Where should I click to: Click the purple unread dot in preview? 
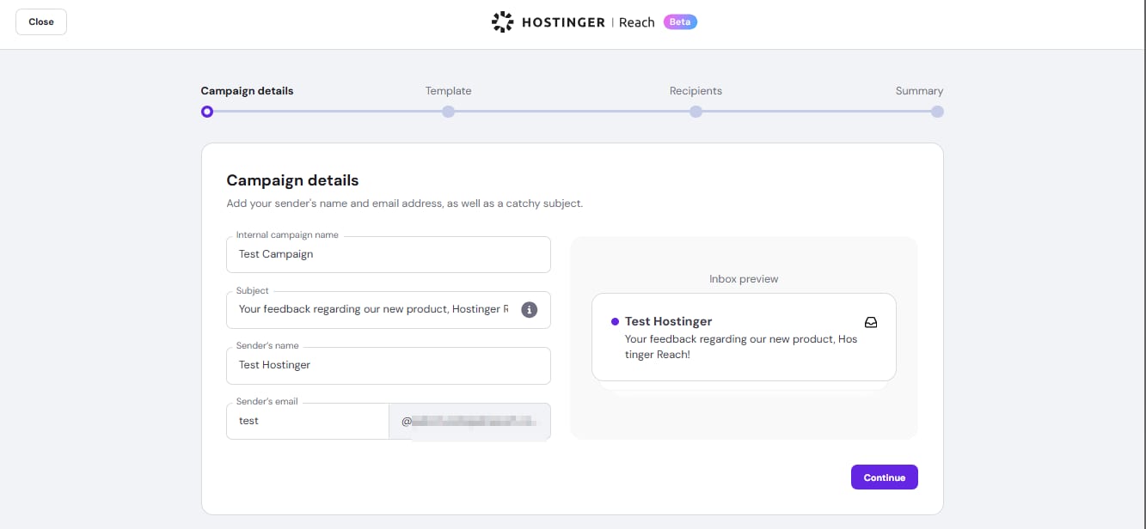[615, 322]
